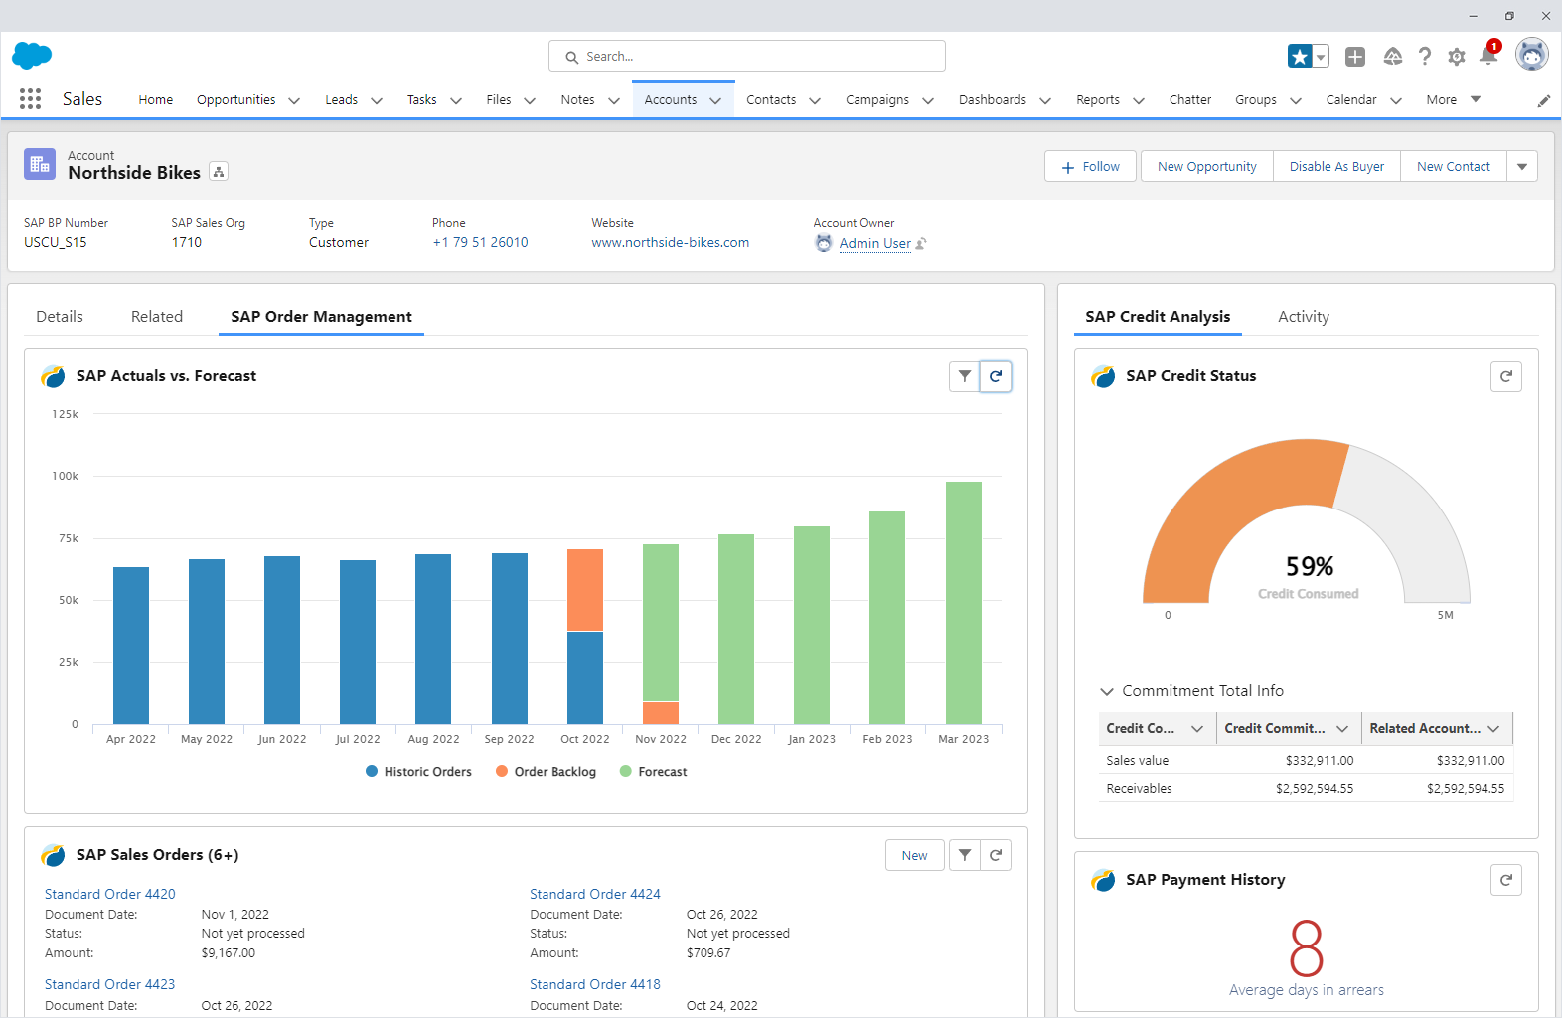The width and height of the screenshot is (1562, 1018).
Task: View account hierarchy for Northside Bikes
Action: 219,172
